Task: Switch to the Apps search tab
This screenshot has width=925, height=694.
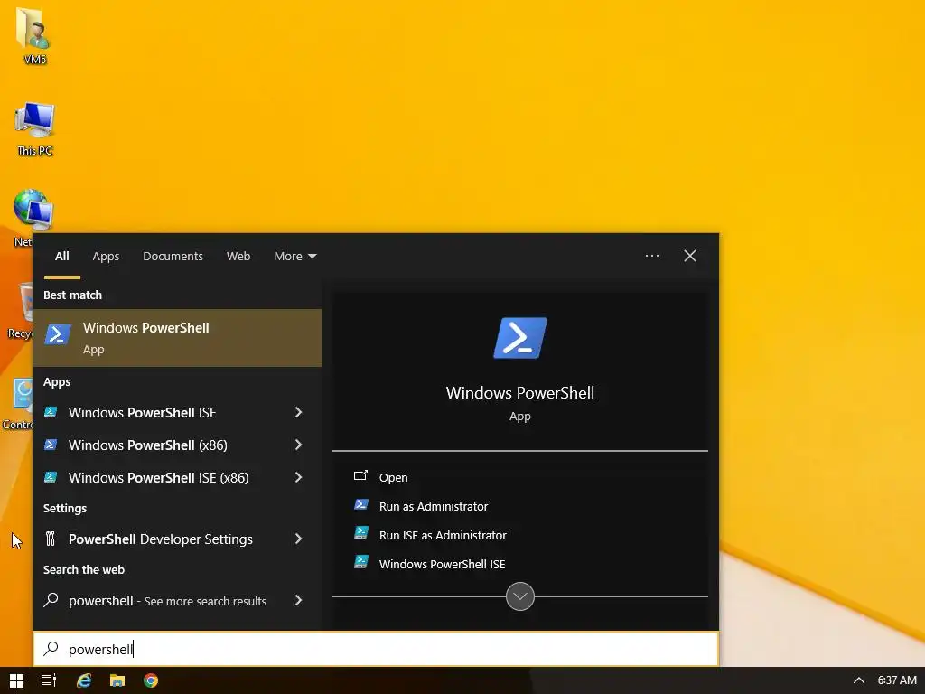Action: [x=106, y=256]
